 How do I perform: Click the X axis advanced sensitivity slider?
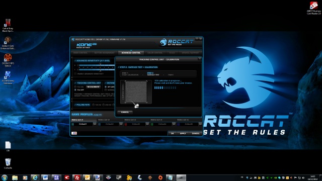point(97,65)
